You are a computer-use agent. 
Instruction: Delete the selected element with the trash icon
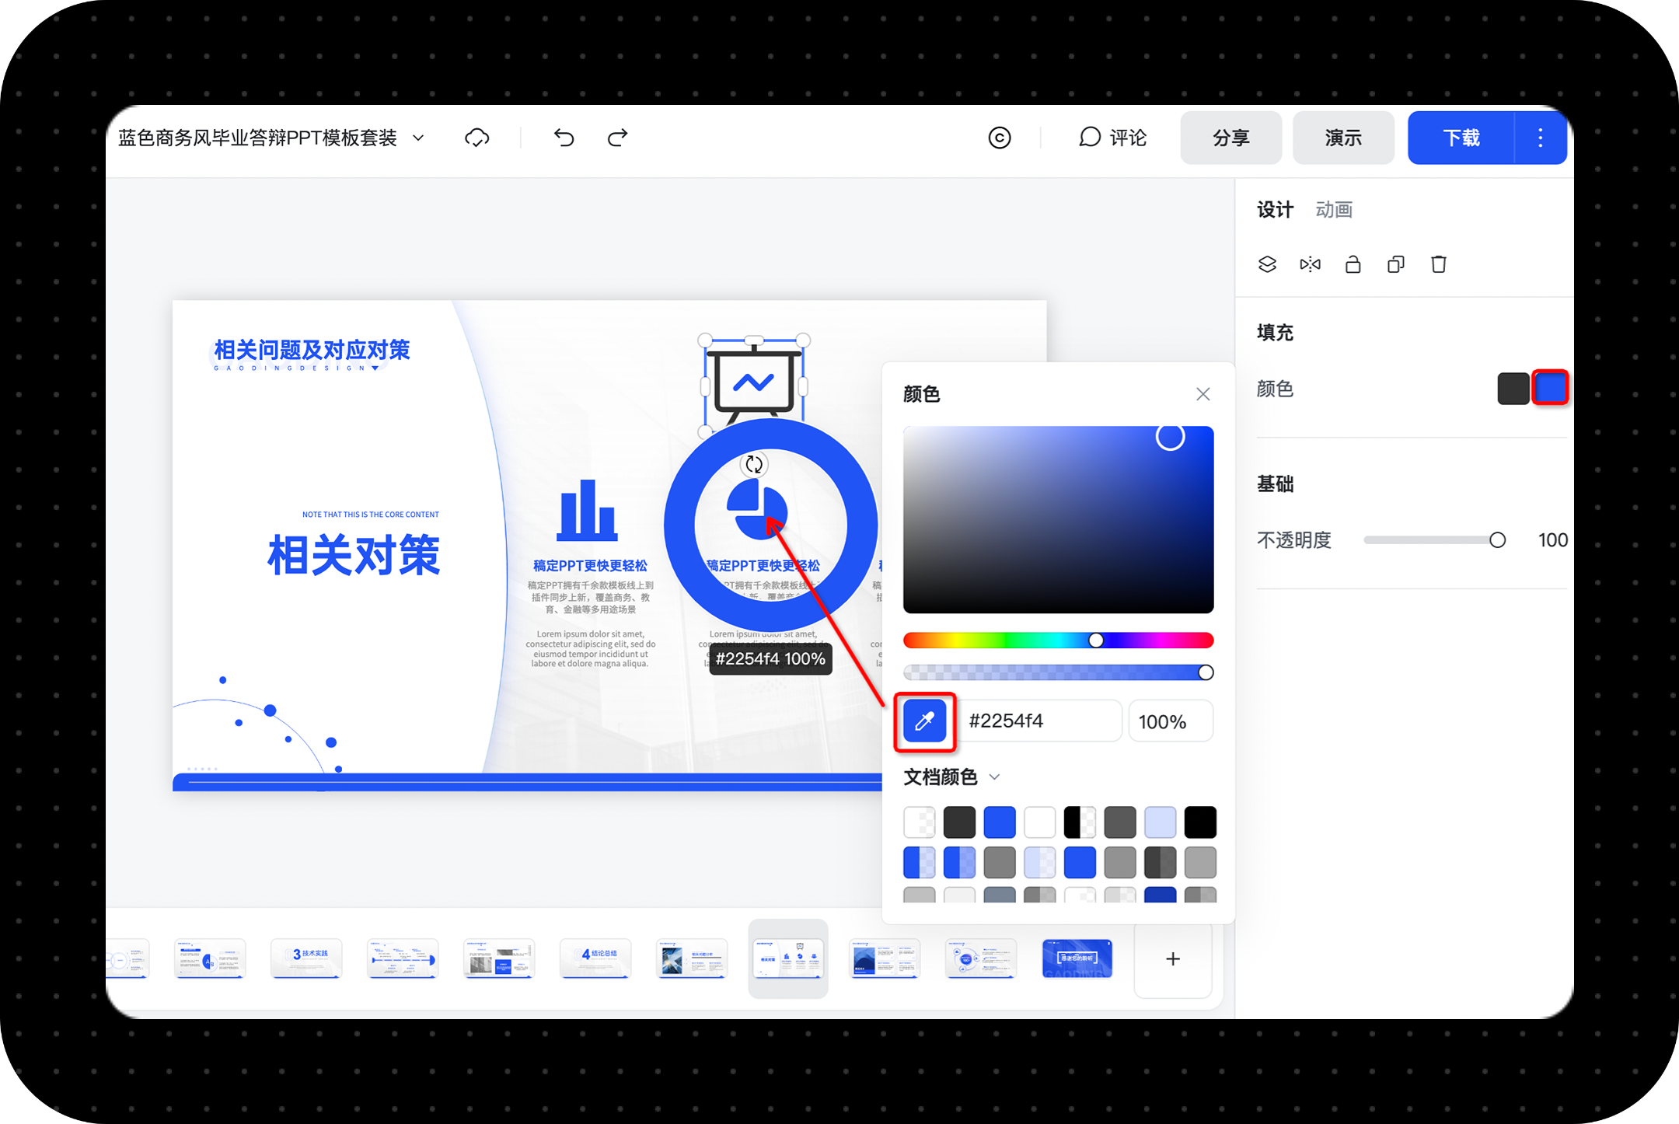[x=1439, y=264]
